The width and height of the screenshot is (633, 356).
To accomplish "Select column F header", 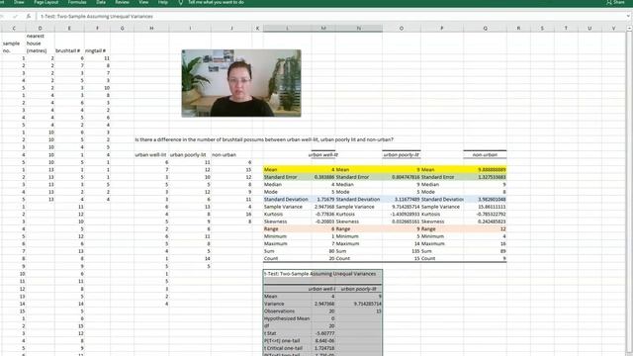I will [x=97, y=29].
